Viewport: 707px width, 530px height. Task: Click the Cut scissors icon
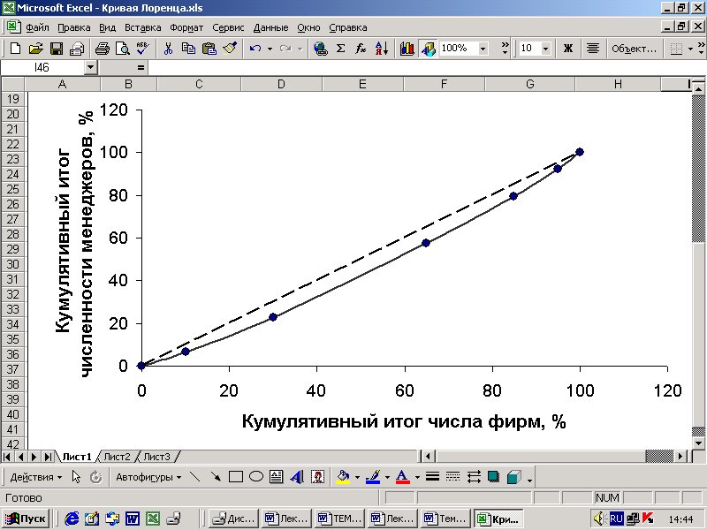pyautogui.click(x=168, y=49)
